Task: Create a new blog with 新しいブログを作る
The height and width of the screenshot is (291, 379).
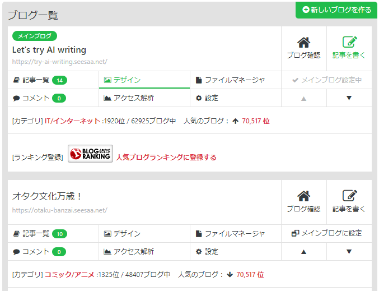Action: pos(336,10)
